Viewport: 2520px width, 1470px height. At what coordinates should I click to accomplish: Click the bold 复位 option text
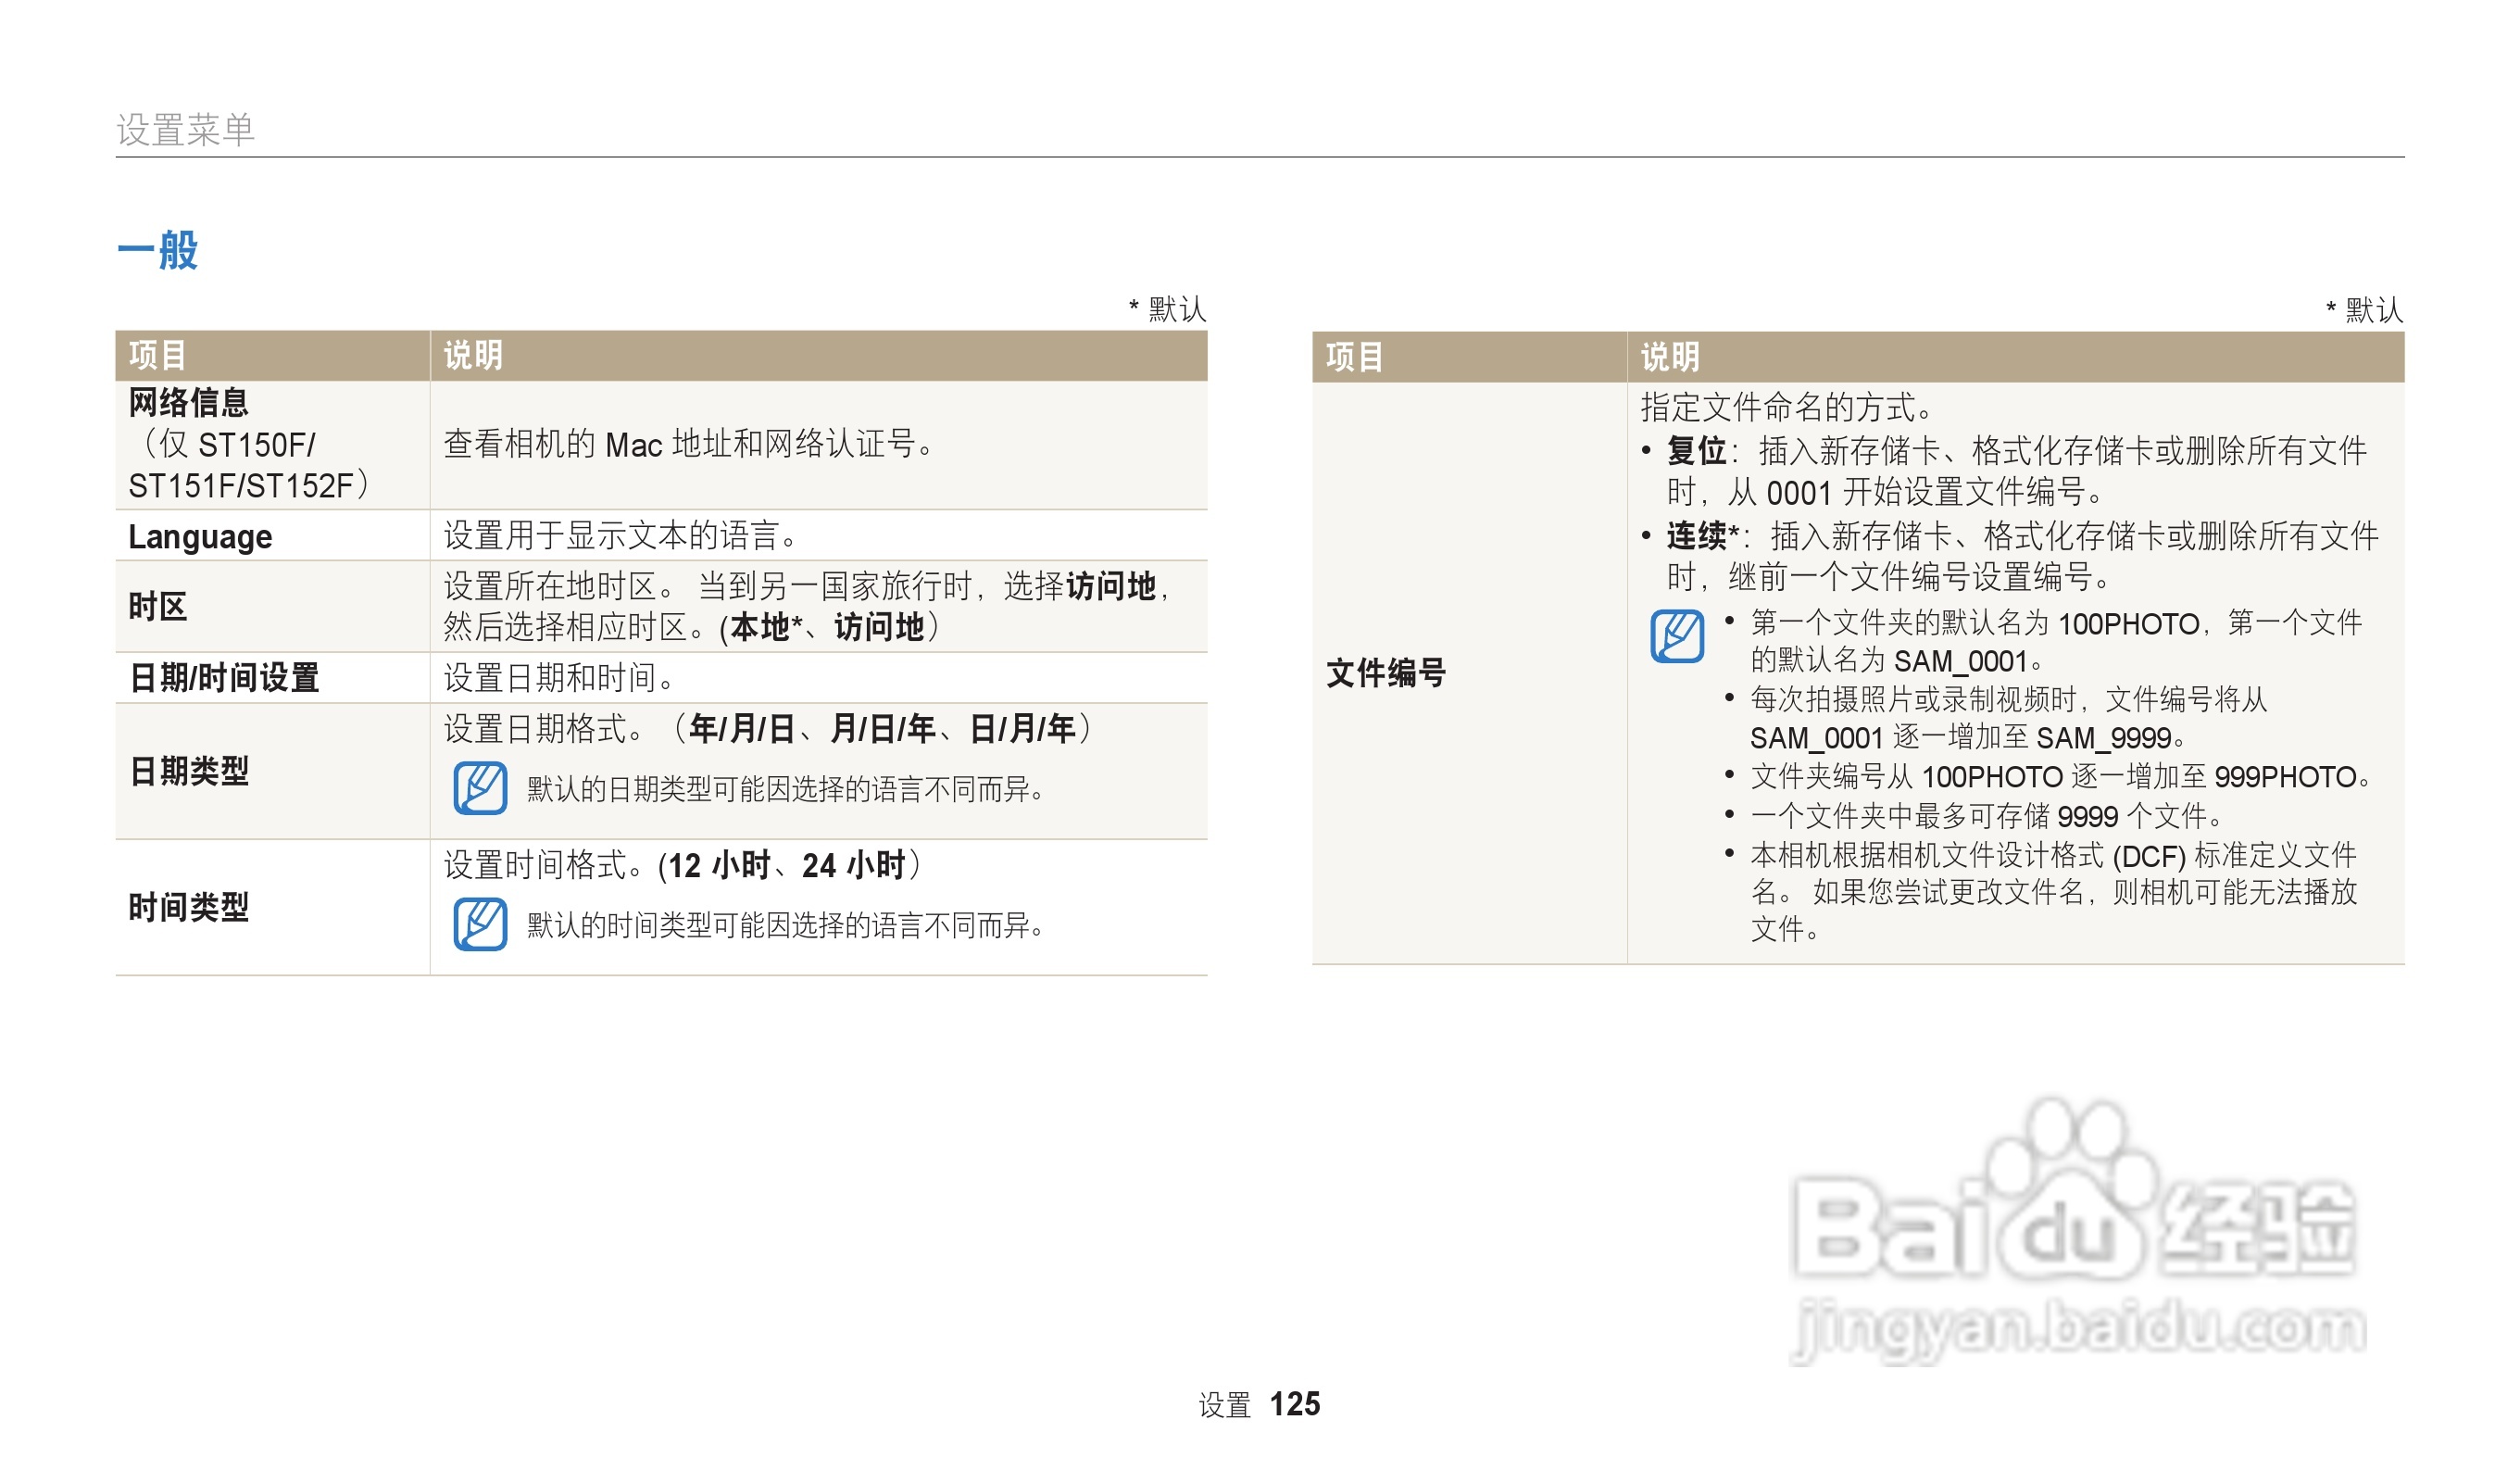point(1696,451)
